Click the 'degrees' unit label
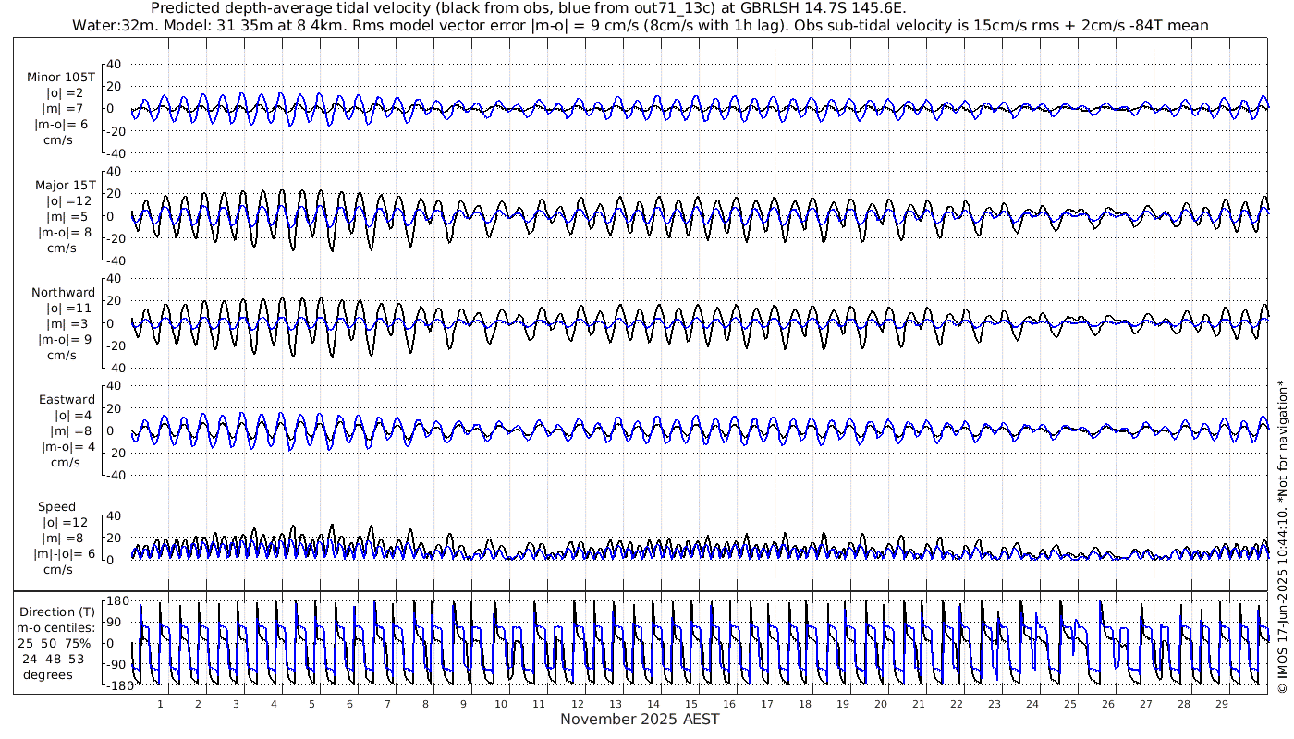The image size is (1294, 739). (x=48, y=674)
